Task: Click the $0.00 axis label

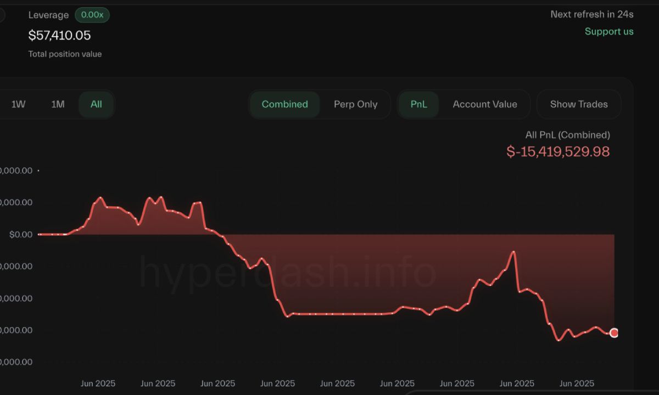Action: click(x=21, y=234)
